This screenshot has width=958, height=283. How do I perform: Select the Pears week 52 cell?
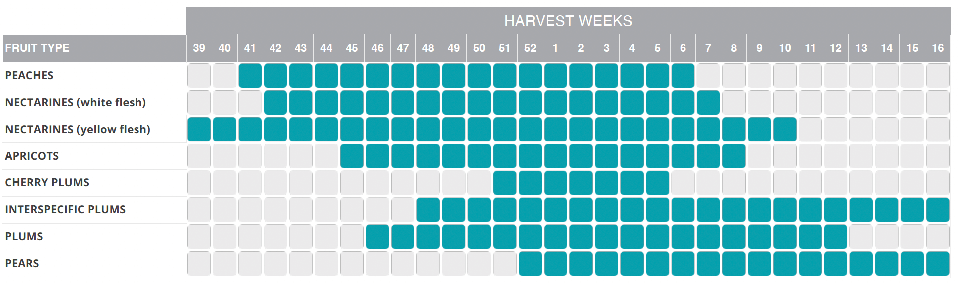530,264
